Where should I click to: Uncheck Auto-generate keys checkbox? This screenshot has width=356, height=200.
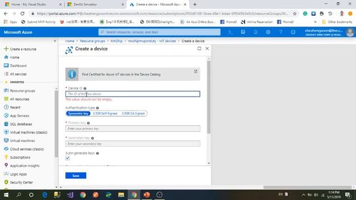point(68,158)
